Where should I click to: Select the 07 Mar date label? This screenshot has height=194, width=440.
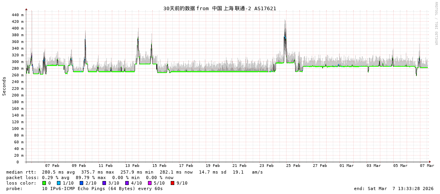point(427,166)
